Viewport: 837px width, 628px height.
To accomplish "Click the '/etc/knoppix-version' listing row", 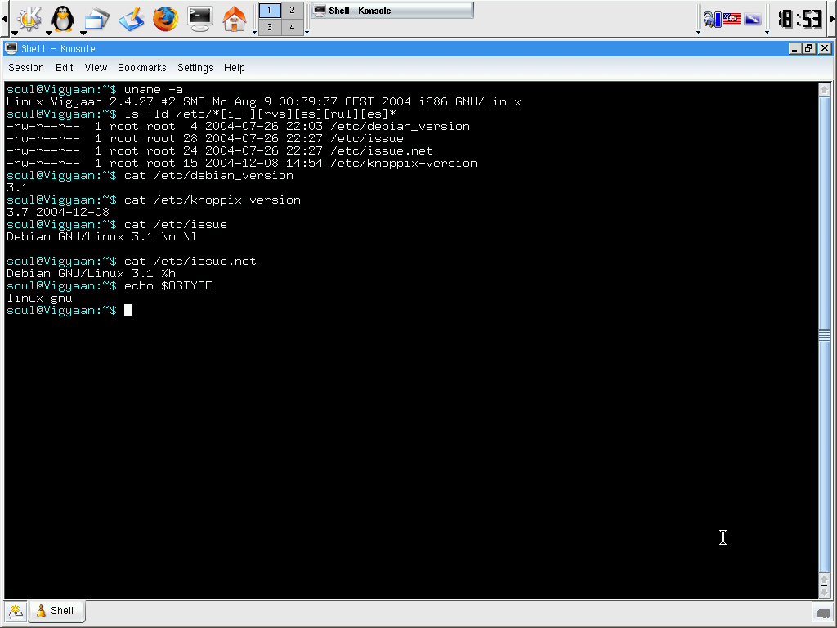I will [242, 164].
